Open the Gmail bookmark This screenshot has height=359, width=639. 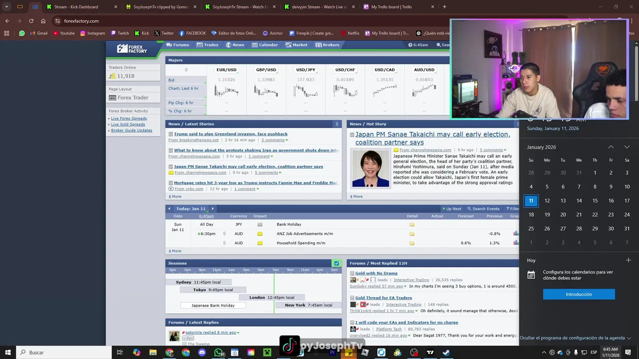(38, 33)
